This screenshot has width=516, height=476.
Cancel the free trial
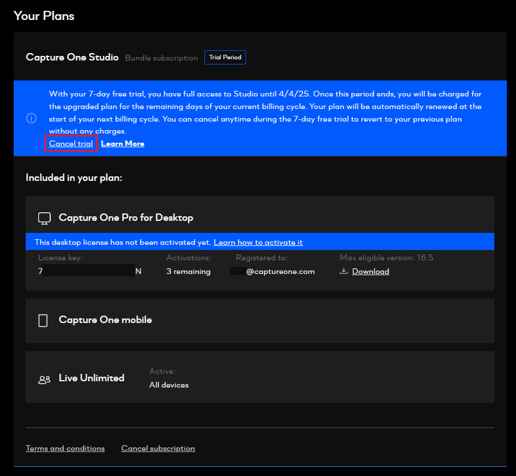(x=71, y=143)
